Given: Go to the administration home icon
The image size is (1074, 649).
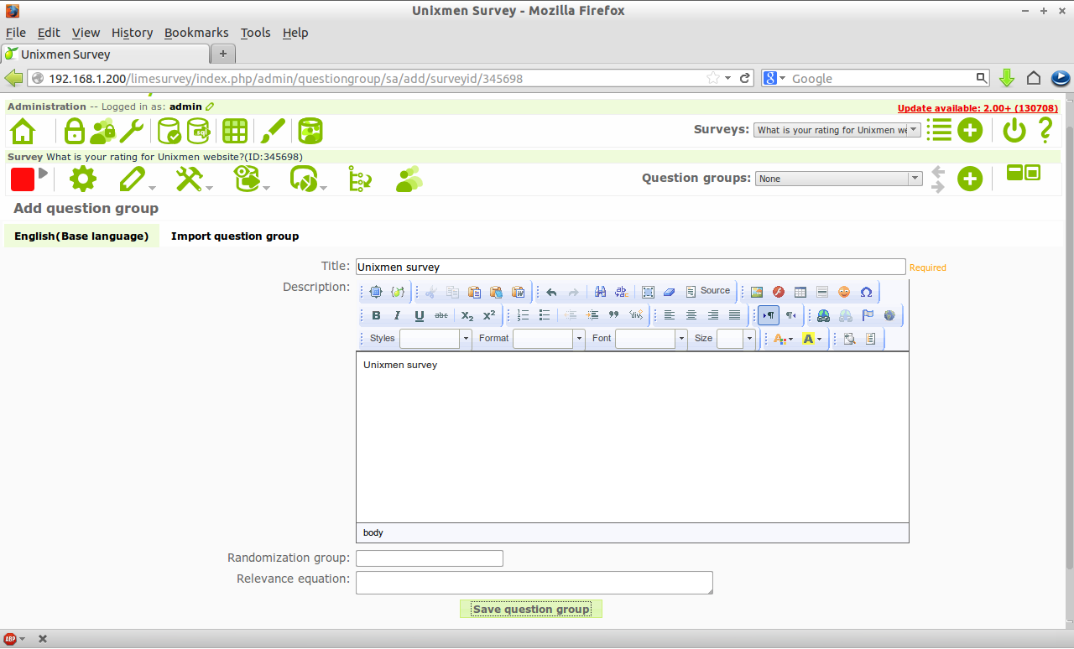Looking at the screenshot, I should coord(23,131).
